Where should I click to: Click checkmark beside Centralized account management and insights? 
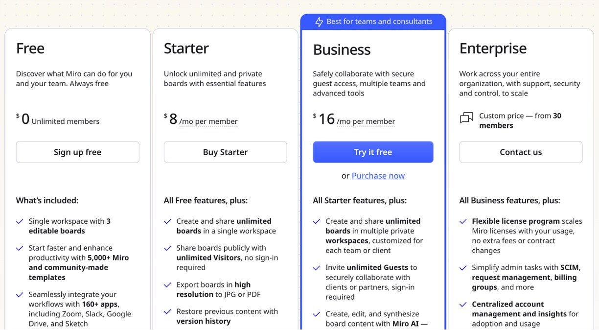pos(463,305)
